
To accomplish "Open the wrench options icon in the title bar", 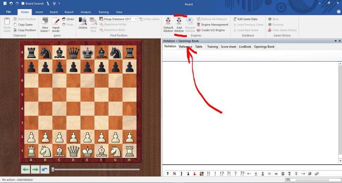I will point(48,3).
